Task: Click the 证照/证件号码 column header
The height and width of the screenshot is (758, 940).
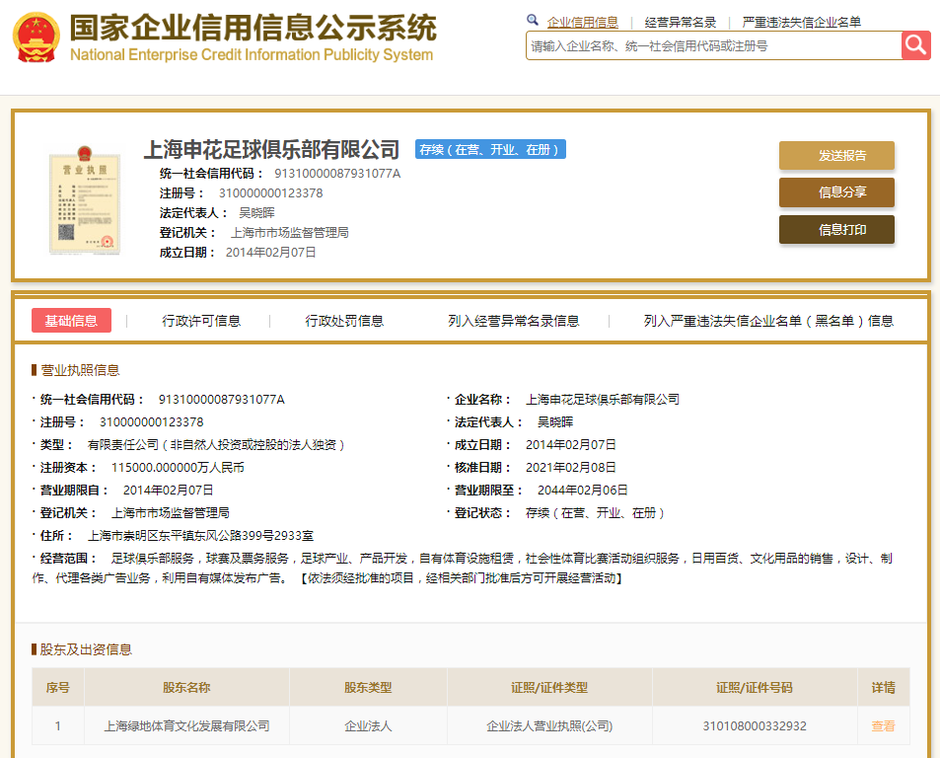Action: point(755,687)
